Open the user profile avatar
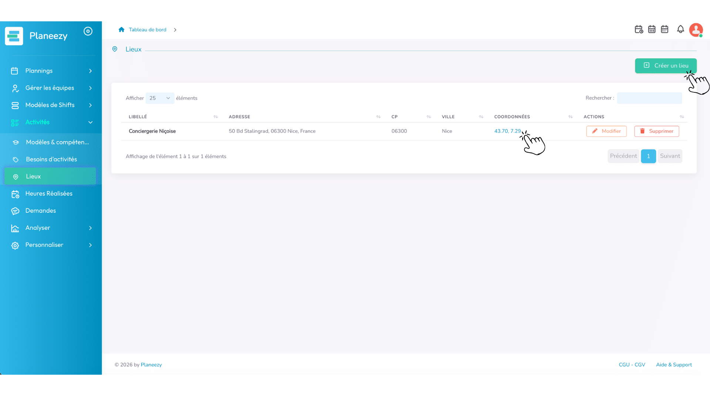 696,30
